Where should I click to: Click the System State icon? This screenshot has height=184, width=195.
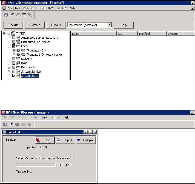18,76
